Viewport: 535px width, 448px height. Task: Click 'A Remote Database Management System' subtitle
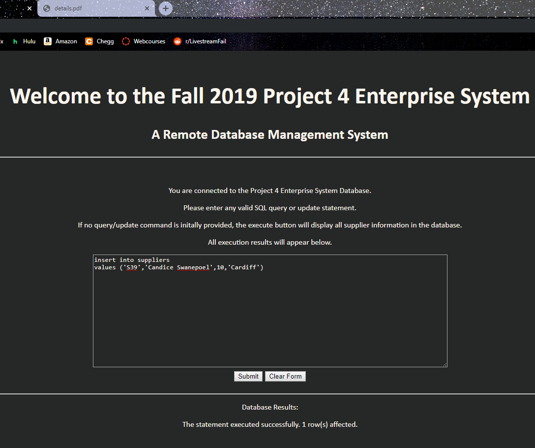click(x=270, y=134)
